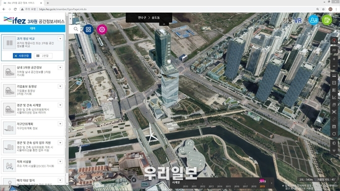The height and width of the screenshot is (191, 340).
Task: Open the search magnifier on the map
Action: coord(75,29)
